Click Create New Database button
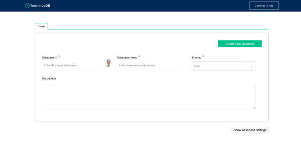Screen dimensions: 301x160 click(x=240, y=44)
